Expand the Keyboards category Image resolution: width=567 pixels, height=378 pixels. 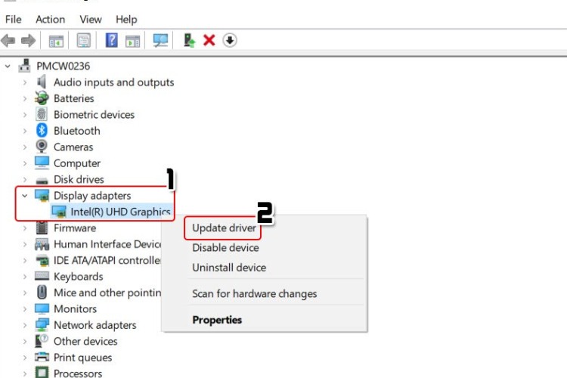(x=25, y=277)
